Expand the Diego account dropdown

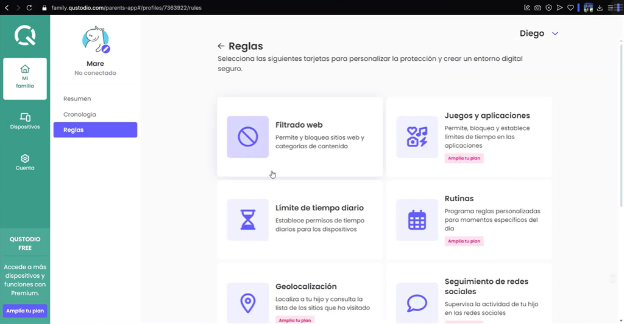555,34
